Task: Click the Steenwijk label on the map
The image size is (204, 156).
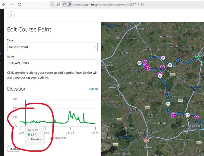Action: click(133, 110)
